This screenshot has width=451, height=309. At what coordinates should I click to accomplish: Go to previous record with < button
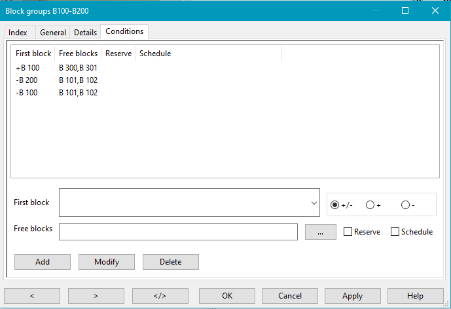click(x=32, y=296)
